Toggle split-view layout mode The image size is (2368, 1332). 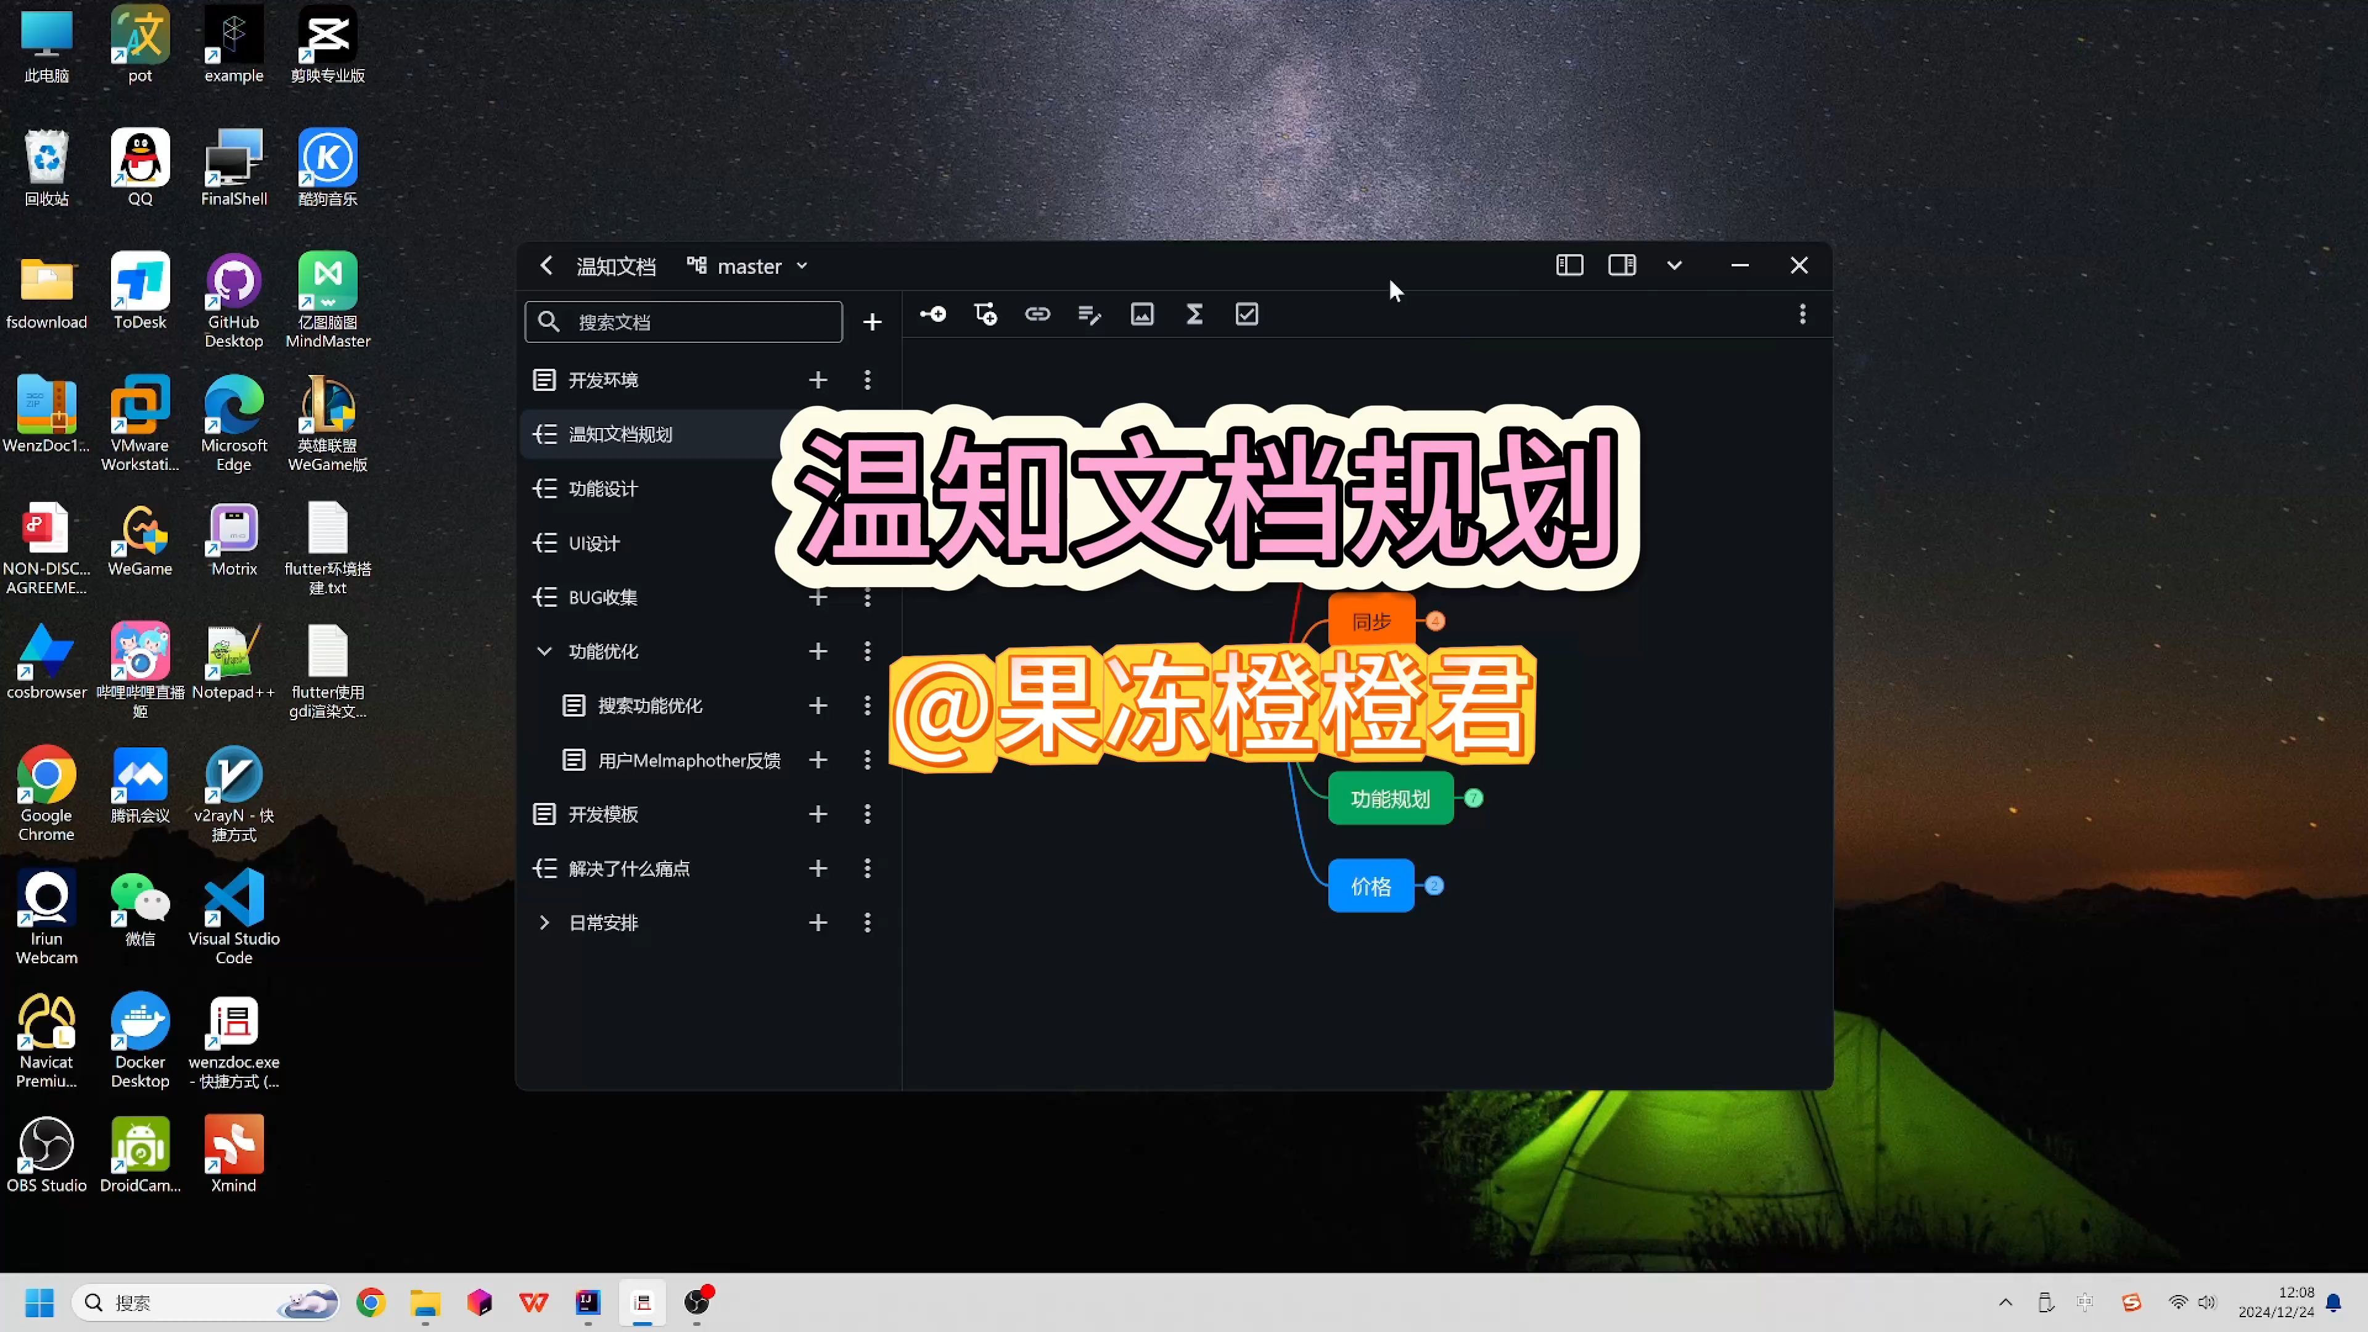[1621, 265]
